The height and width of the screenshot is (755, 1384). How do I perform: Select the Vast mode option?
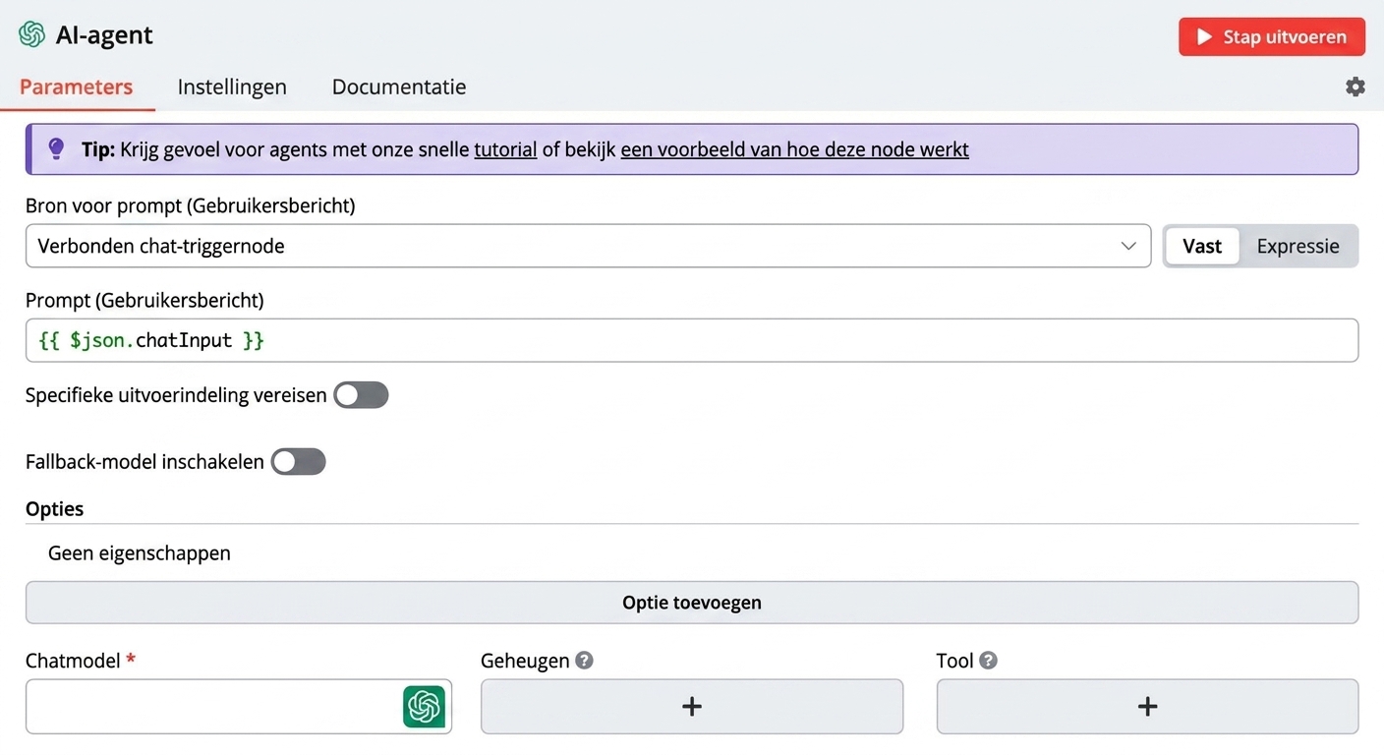(1202, 246)
